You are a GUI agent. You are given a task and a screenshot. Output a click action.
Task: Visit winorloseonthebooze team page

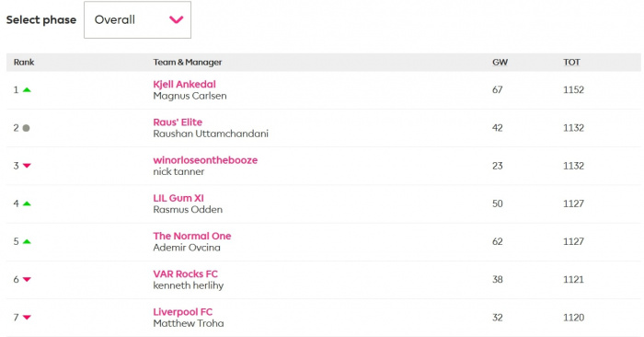(205, 160)
